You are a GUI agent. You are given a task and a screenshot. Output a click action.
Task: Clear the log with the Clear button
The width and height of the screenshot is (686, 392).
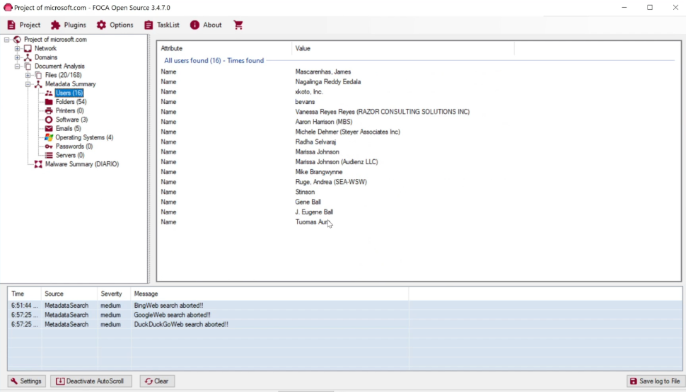click(x=157, y=381)
